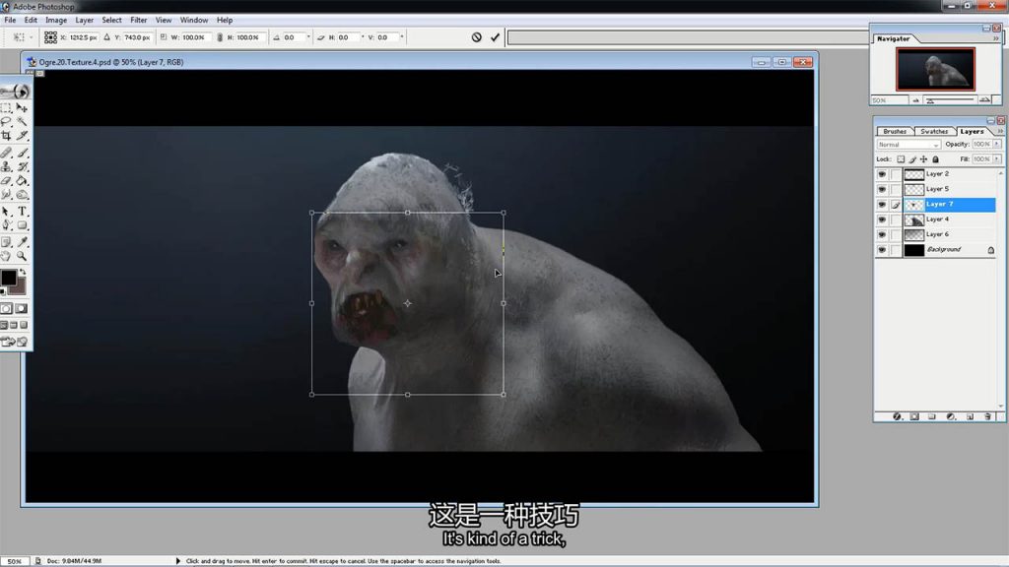Open the Navigator panel options menu

click(x=996, y=38)
